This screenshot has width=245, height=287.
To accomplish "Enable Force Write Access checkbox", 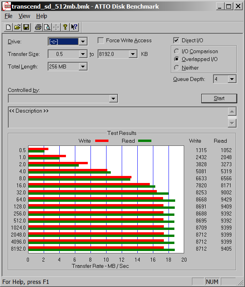I will point(101,40).
